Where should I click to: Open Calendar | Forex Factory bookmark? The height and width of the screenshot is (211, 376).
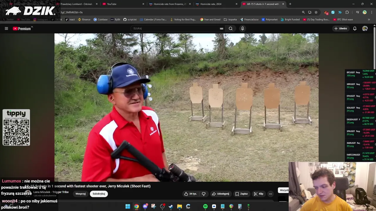(153, 20)
